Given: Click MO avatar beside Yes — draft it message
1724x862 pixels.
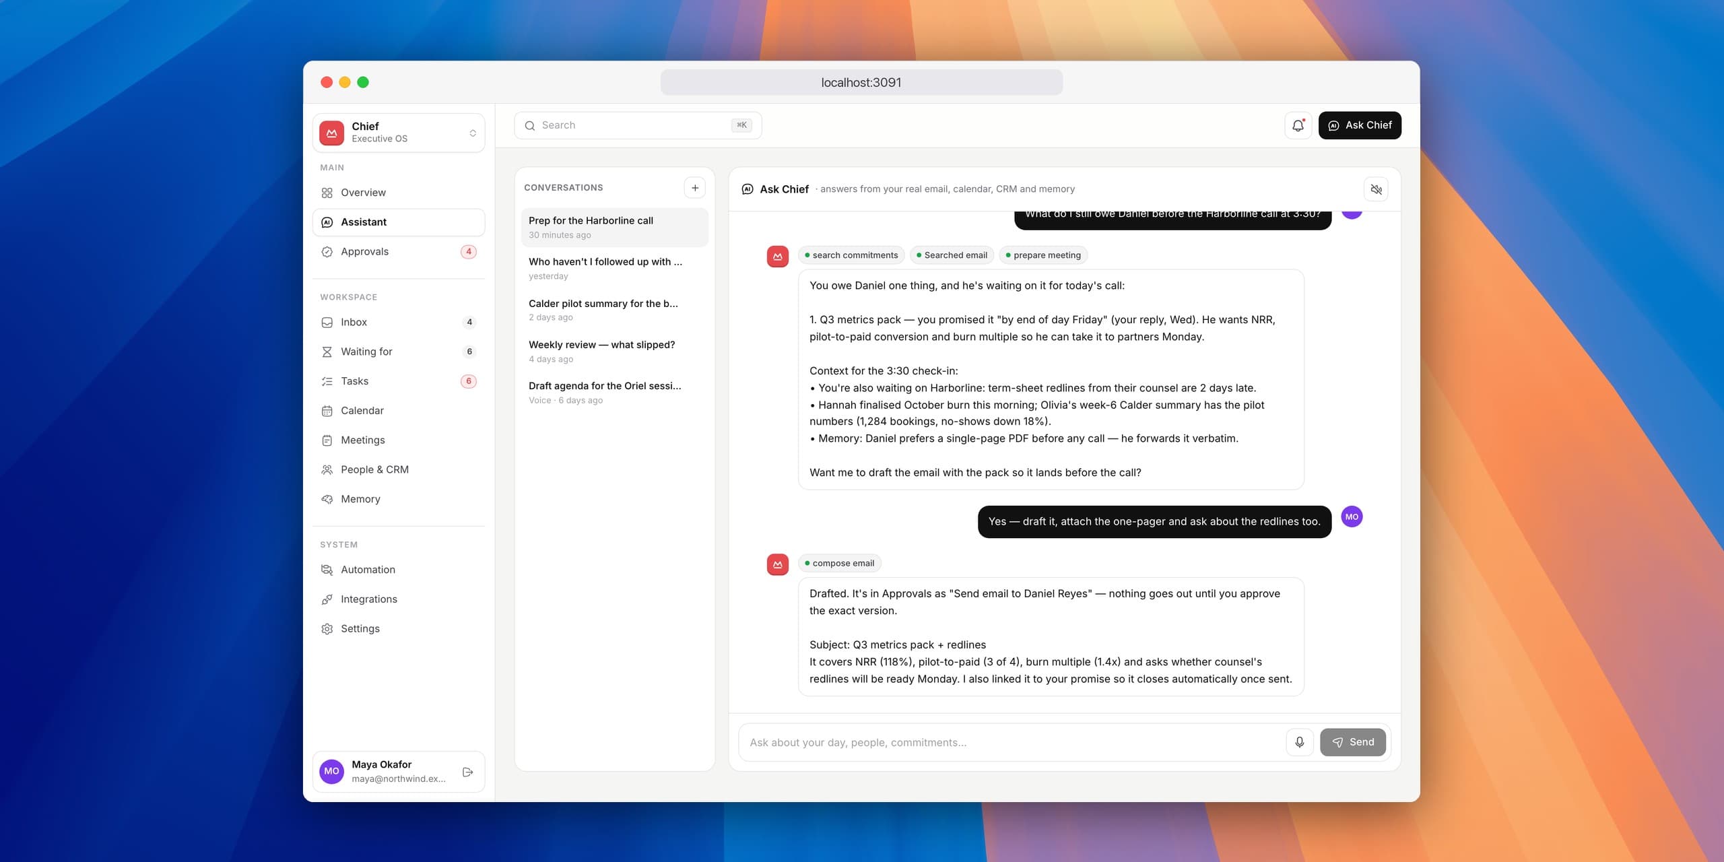Looking at the screenshot, I should click(x=1352, y=517).
